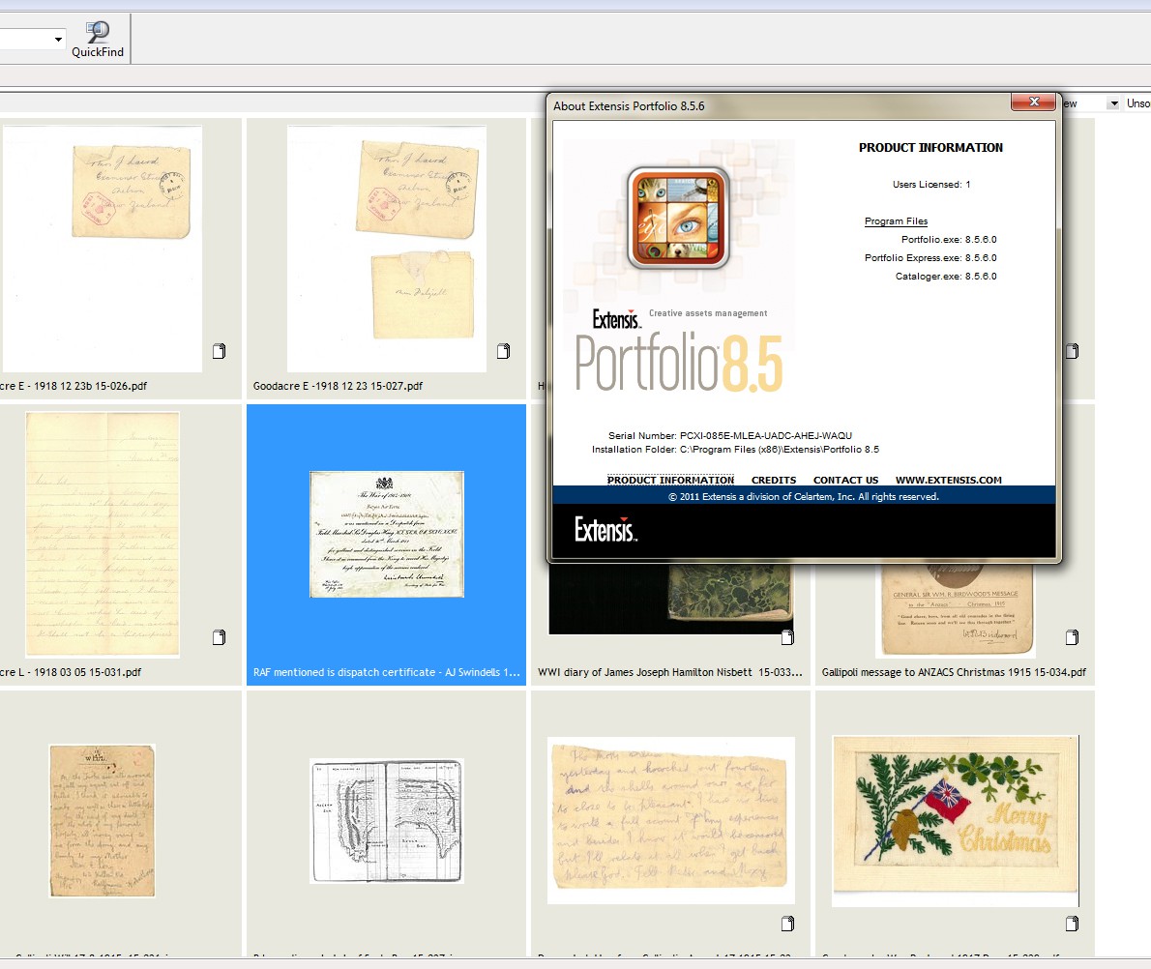Open the CREDITS section in the About dialog
Viewport: 1151px width, 969px height.
[x=774, y=480]
